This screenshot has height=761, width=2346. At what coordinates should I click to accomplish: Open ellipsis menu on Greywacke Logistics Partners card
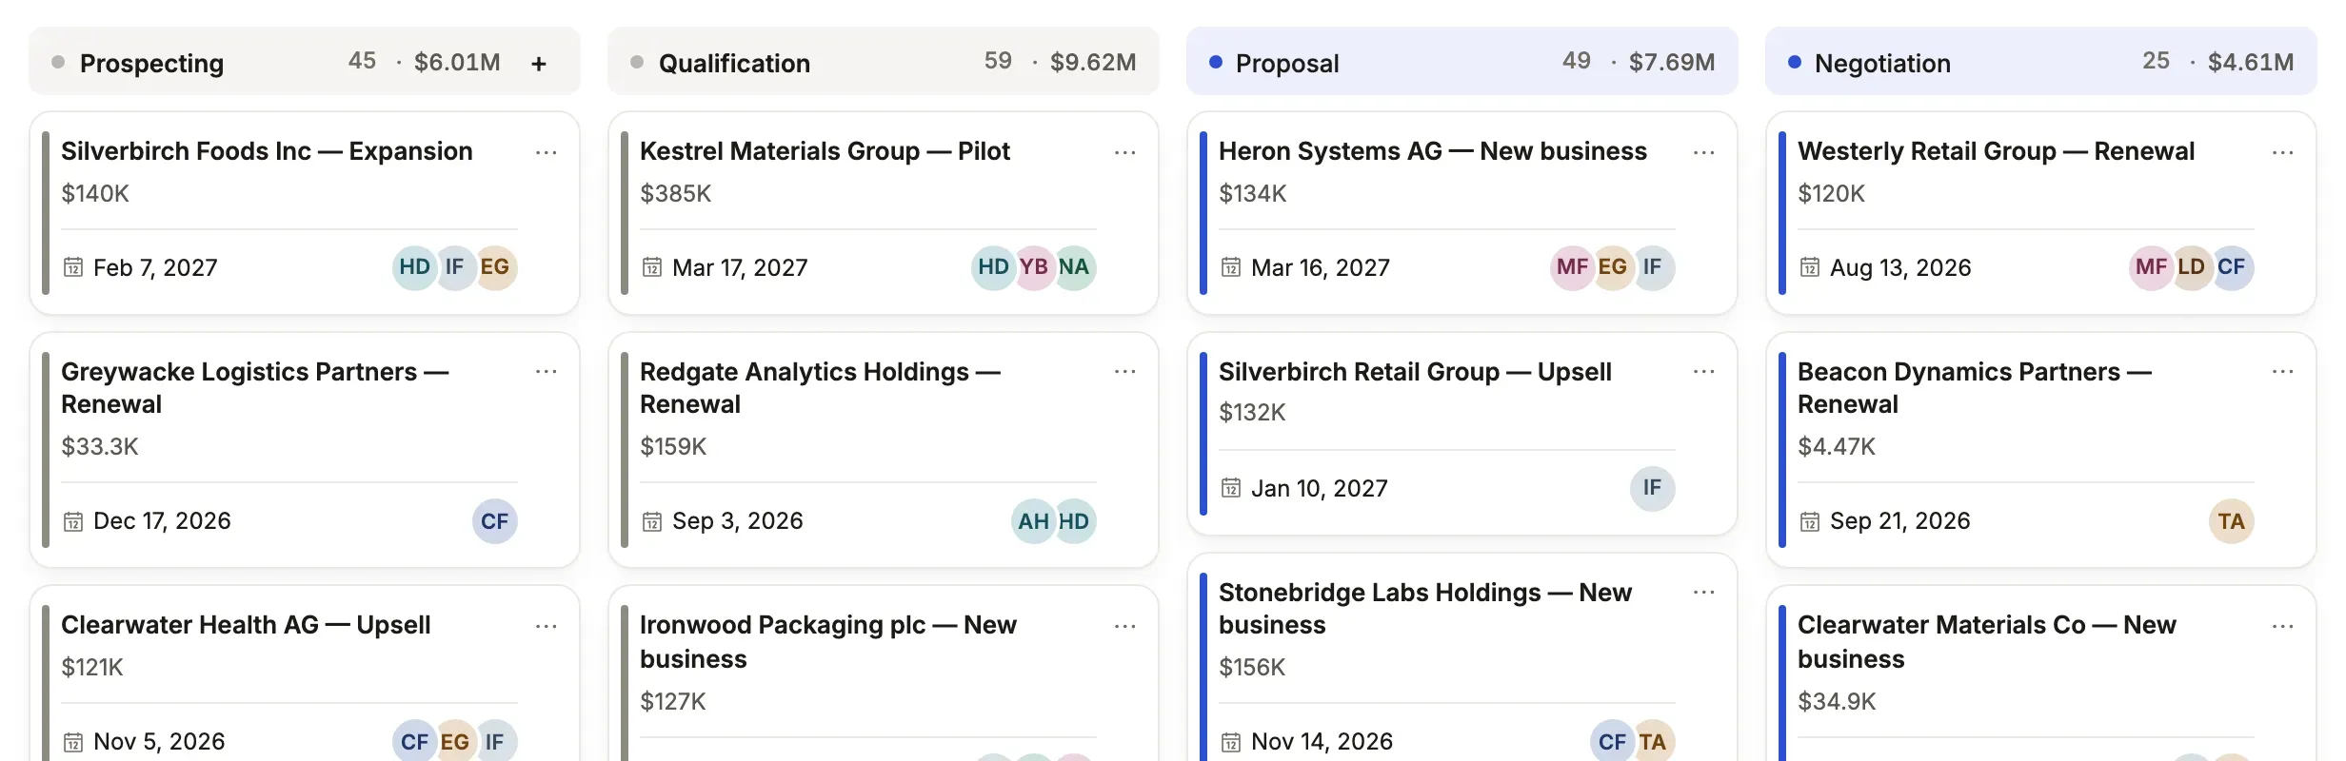pos(547,372)
